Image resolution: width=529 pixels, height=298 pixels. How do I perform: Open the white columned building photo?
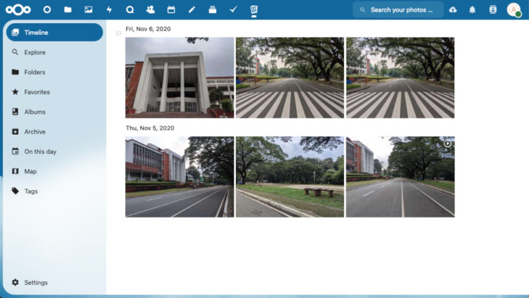pos(179,77)
